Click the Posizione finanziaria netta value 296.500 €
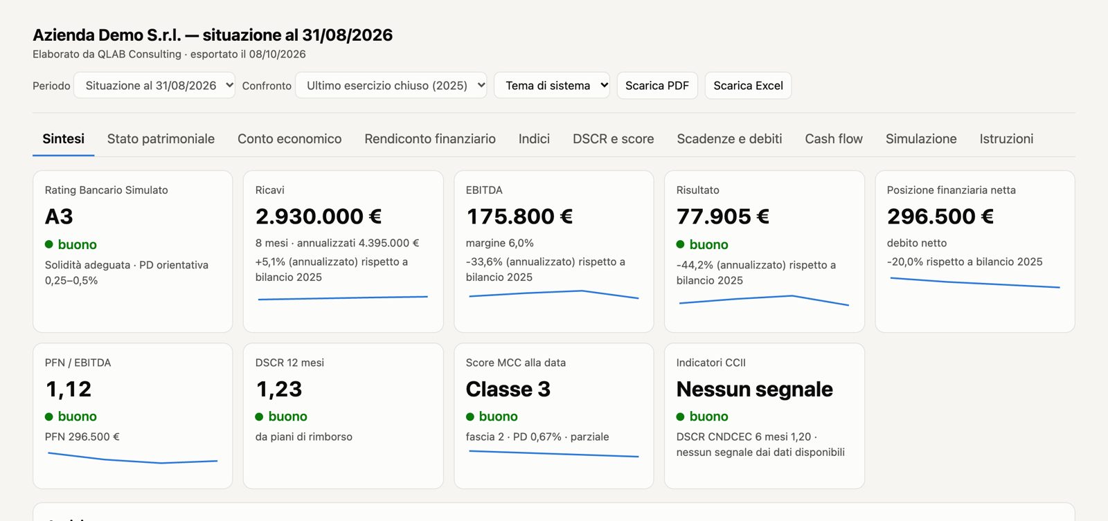1108x521 pixels. click(940, 217)
